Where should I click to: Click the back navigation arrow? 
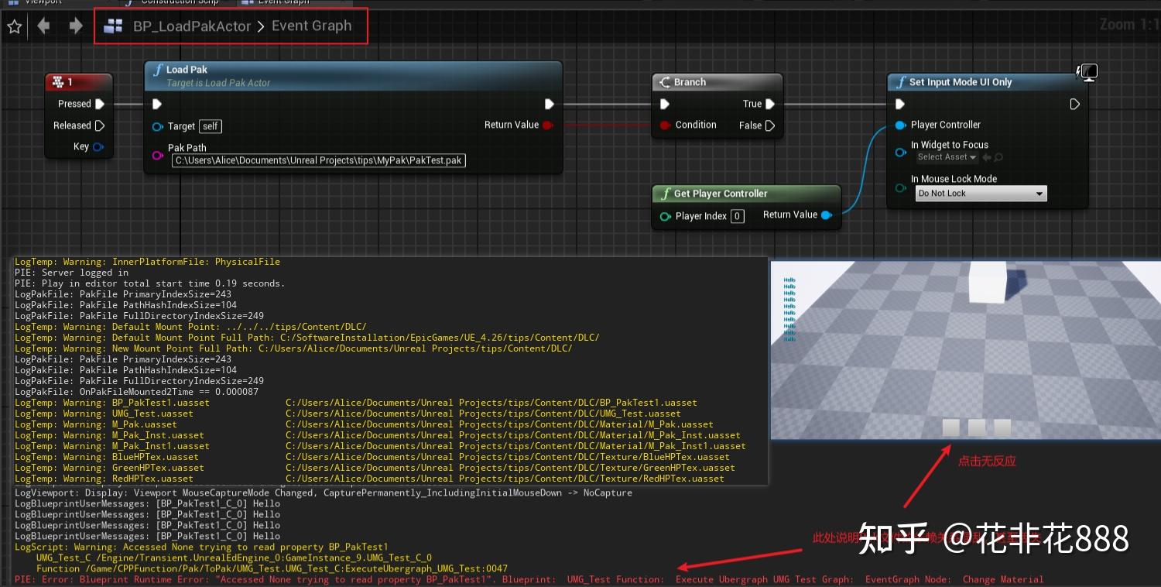(x=43, y=26)
